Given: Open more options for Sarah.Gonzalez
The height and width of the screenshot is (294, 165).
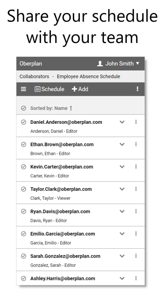Looking at the screenshot, I should tap(136, 256).
